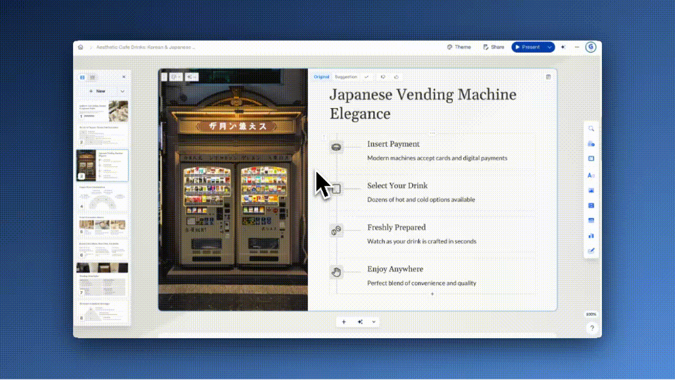Click the Freshly Prepared heading
Image resolution: width=675 pixels, height=381 pixels.
[396, 227]
